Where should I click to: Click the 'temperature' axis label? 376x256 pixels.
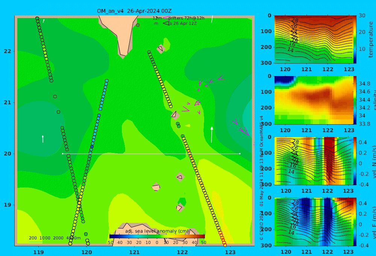click(371, 40)
